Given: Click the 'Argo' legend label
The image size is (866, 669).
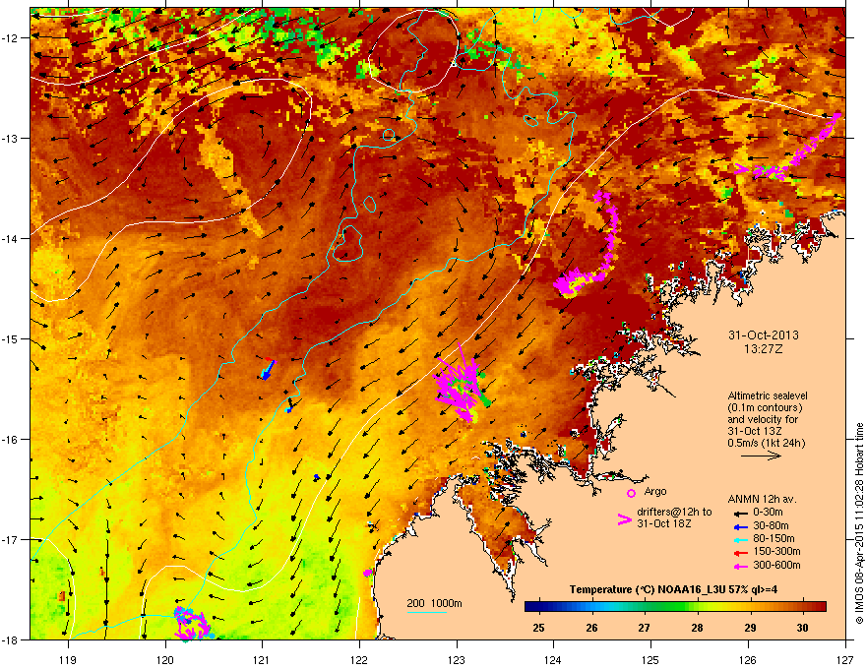Looking at the screenshot, I should pyautogui.click(x=655, y=491).
